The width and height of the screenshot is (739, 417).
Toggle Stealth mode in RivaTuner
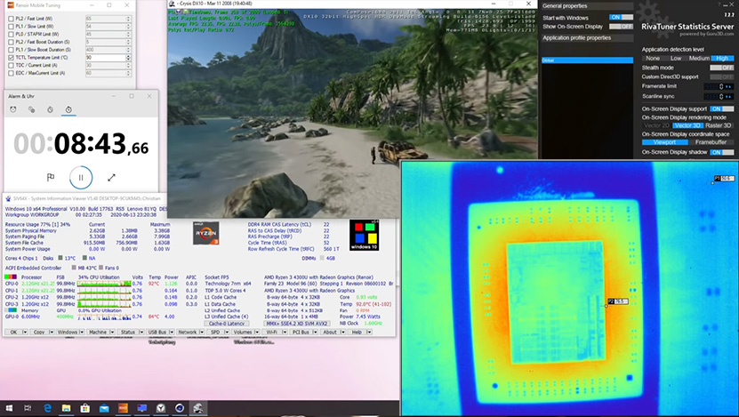pyautogui.click(x=721, y=68)
